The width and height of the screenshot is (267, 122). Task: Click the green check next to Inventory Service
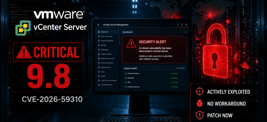[x=126, y=87]
